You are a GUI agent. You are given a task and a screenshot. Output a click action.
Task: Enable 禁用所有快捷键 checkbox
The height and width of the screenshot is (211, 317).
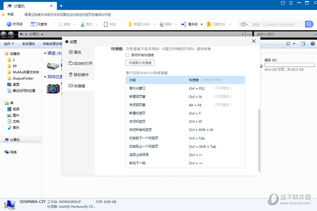coord(127,55)
